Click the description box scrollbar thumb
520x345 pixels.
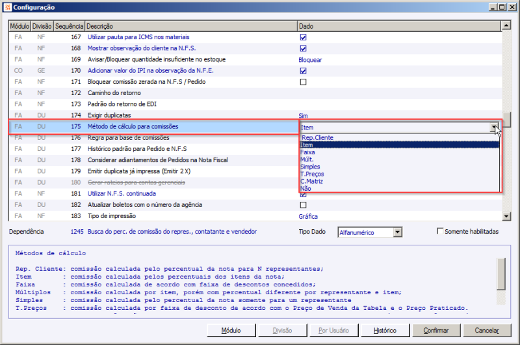coord(500,274)
